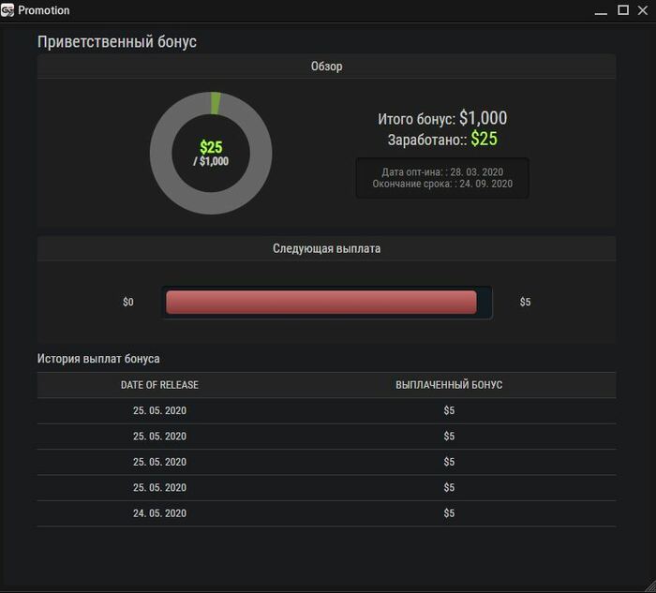Click the $25 / $1,000 donut center
The height and width of the screenshot is (593, 656).
(x=211, y=153)
